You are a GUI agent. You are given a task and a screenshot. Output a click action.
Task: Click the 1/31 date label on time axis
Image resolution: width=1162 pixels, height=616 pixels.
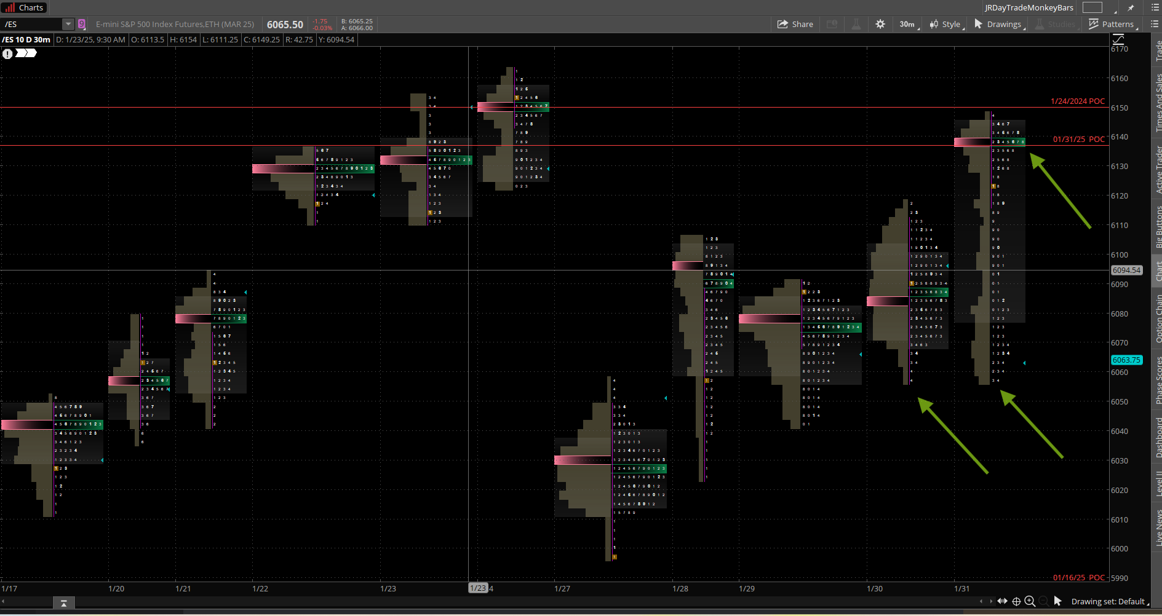962,588
